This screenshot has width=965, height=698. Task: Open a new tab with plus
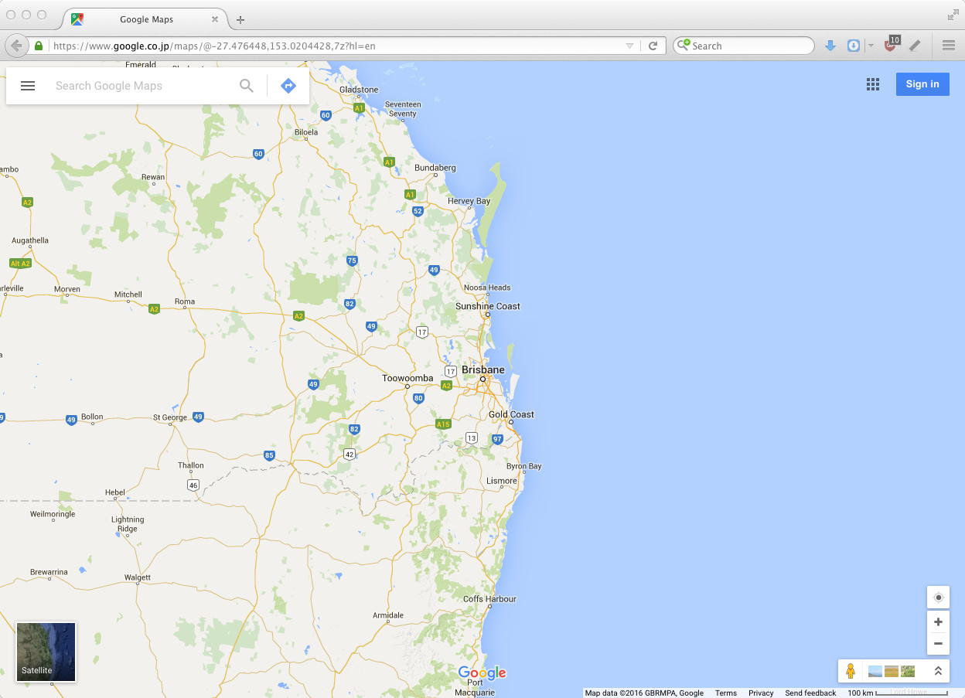240,20
